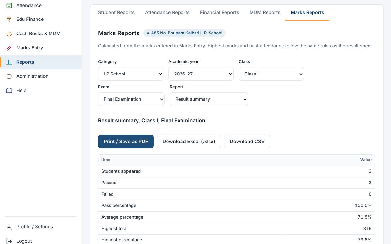Switch to the Attendance Reports tab
391x244 pixels.
coord(167,12)
